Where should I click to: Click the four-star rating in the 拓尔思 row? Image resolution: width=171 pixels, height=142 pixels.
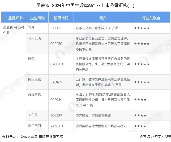(140, 115)
